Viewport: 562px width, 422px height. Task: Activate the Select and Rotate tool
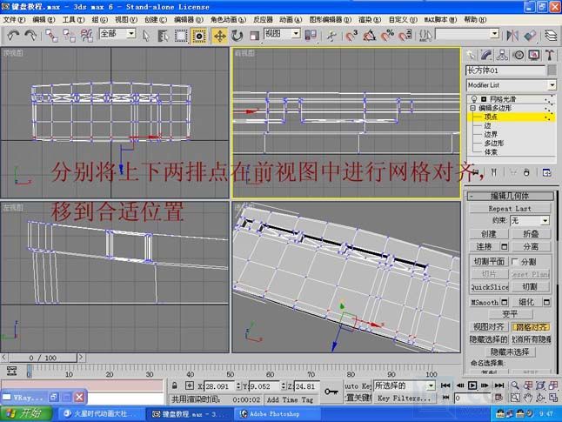(x=237, y=36)
